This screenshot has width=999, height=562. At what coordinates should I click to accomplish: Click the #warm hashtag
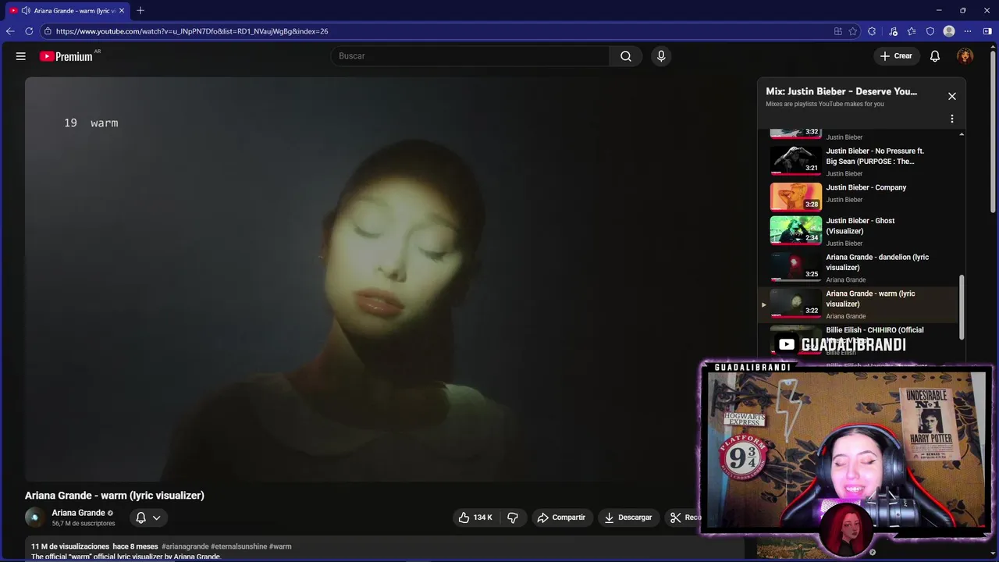[x=280, y=546]
